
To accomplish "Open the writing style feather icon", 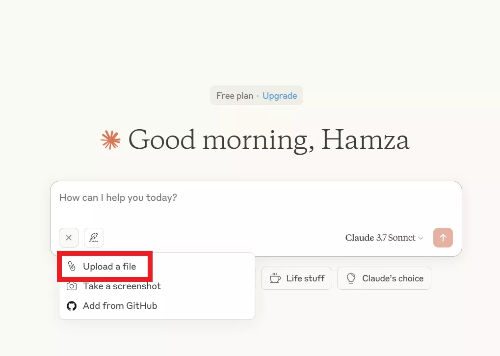I will pos(94,238).
